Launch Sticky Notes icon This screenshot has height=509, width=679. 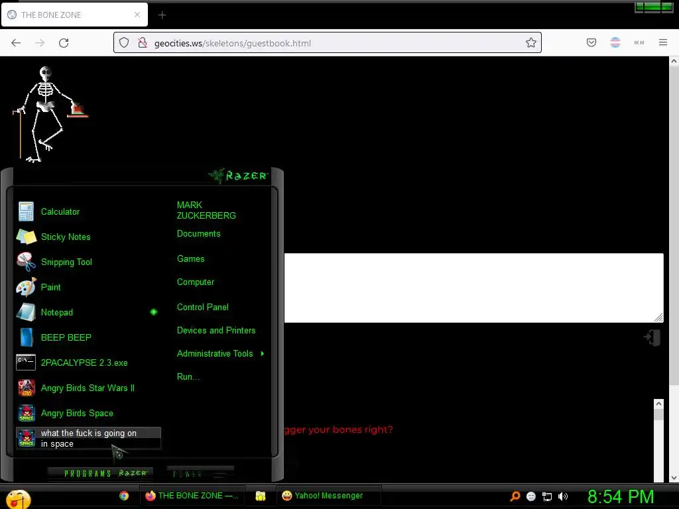[26, 237]
